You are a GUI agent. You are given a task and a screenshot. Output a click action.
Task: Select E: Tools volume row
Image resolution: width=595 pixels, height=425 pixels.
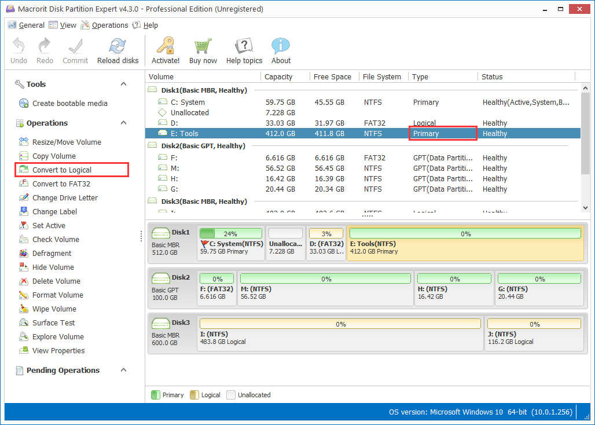tap(363, 133)
